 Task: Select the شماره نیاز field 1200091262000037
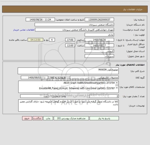coord(99,20)
